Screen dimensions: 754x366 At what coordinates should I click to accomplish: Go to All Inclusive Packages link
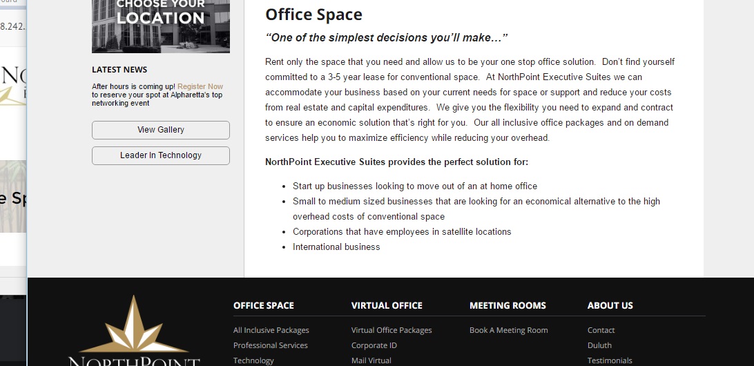271,330
